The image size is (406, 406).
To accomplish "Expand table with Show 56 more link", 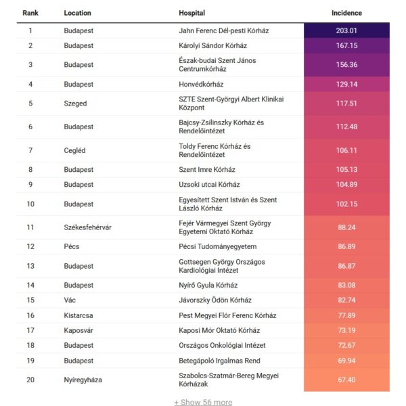I will [x=203, y=402].
